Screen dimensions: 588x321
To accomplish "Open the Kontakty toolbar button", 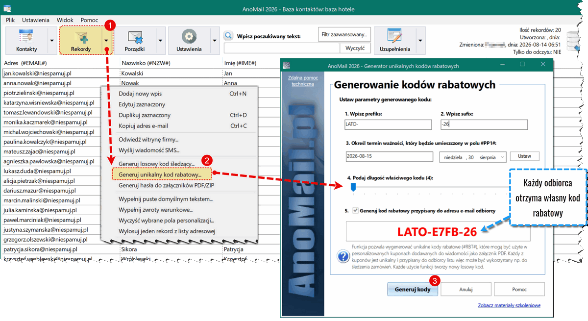I will (x=26, y=41).
